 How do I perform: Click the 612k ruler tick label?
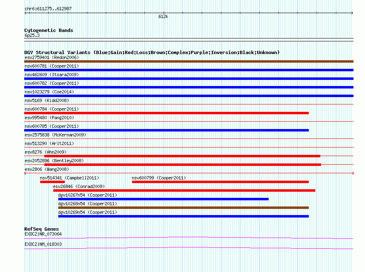click(x=163, y=16)
